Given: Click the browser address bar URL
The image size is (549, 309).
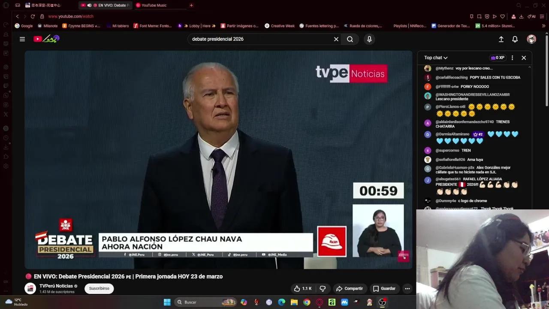Looking at the screenshot, I should pyautogui.click(x=71, y=16).
